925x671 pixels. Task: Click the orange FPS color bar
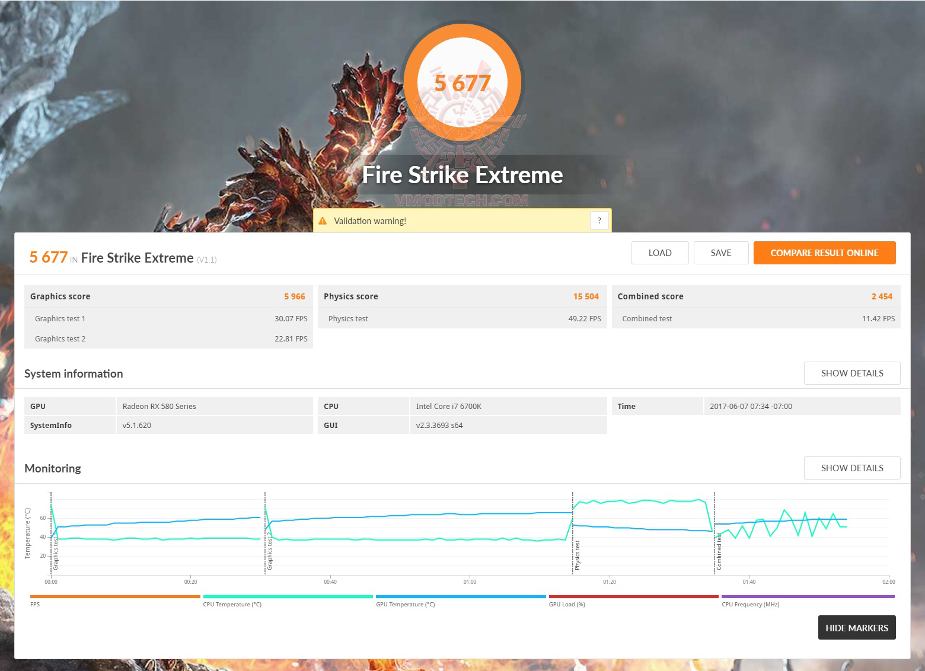coord(114,596)
